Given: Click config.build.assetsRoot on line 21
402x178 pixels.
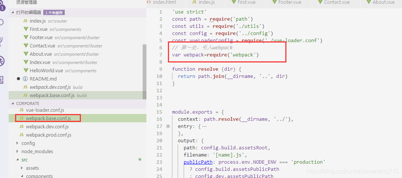Looking at the screenshot, I should (234, 148).
